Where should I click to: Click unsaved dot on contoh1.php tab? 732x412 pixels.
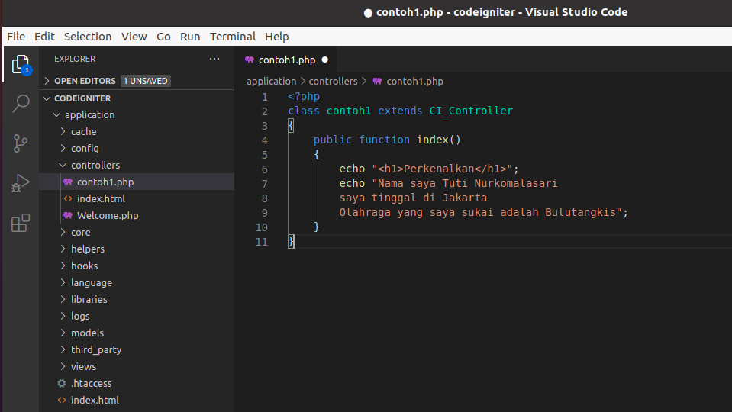tap(325, 60)
